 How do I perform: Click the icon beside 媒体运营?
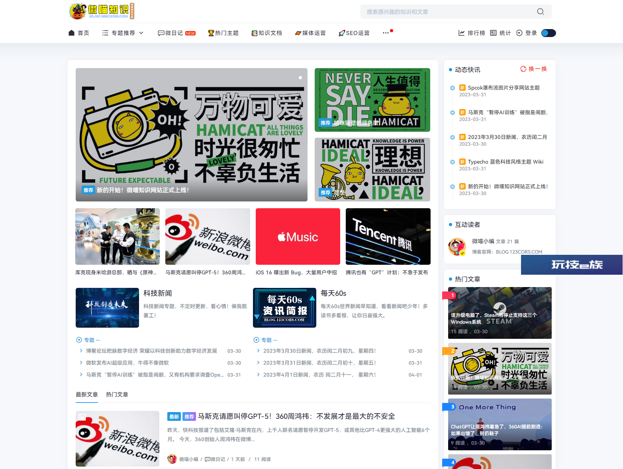pos(298,33)
